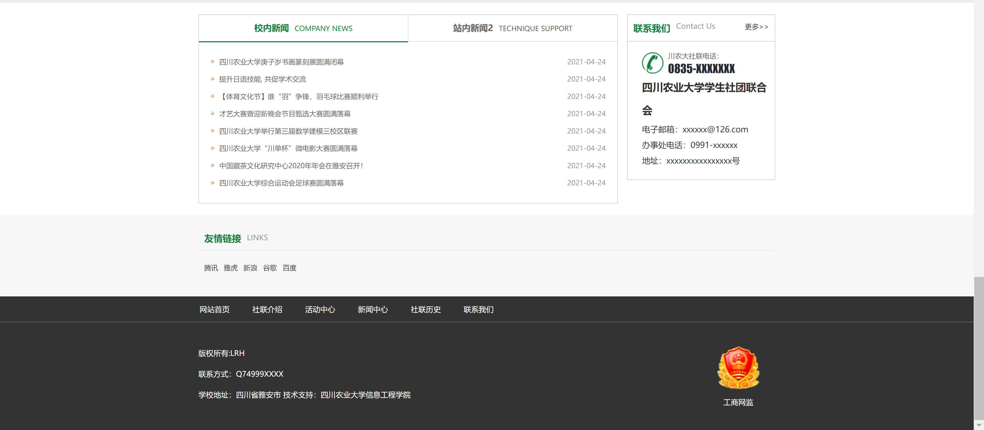The image size is (984, 430).
Task: Open news 才艺大赛暨迎新晚会节目甄选大赛圆满落幕
Action: 285,114
